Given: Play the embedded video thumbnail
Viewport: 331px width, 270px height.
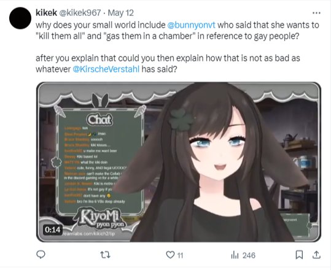Looking at the screenshot, I should [179, 162].
